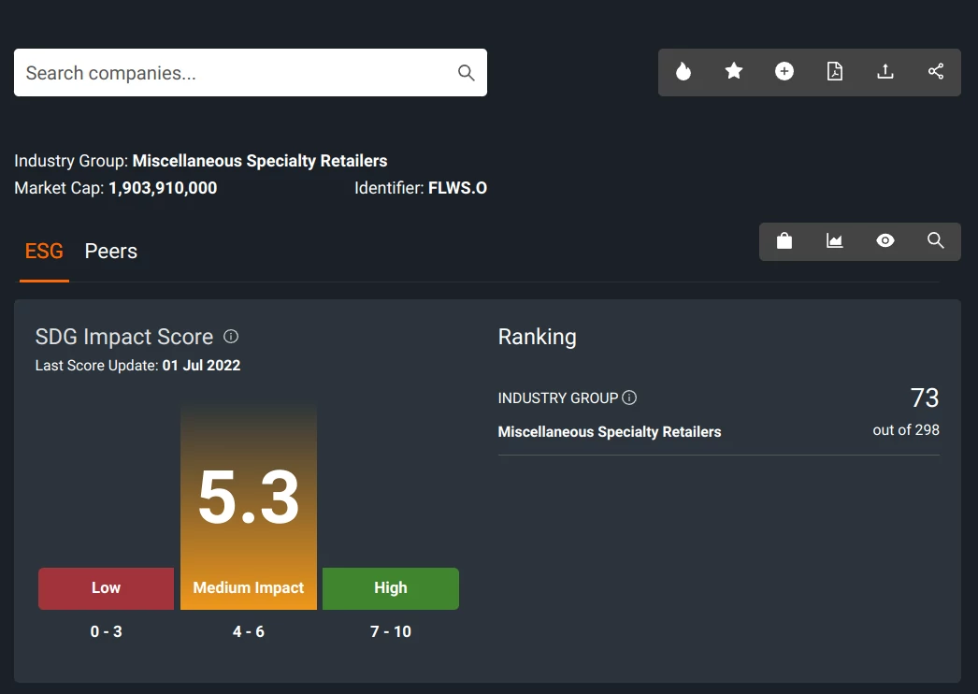Select the orange Medium Impact label
978x694 pixels.
pyautogui.click(x=249, y=588)
